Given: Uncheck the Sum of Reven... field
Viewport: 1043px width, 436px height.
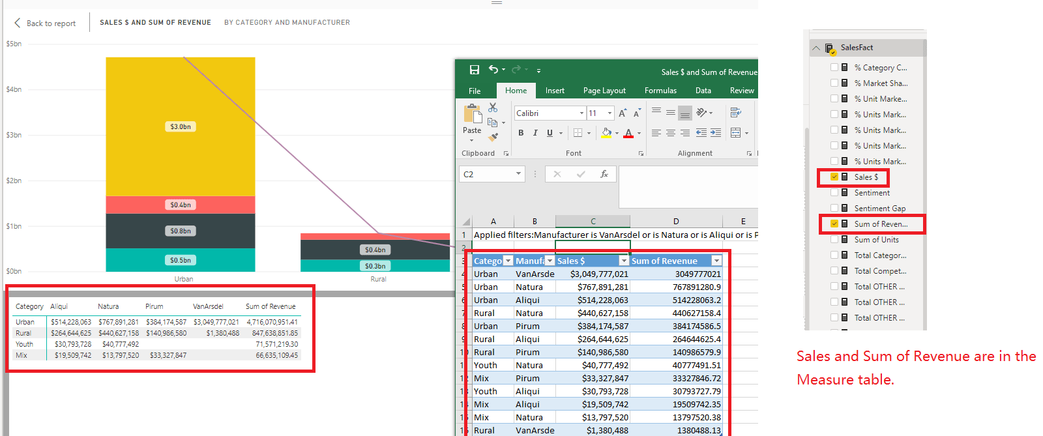Looking at the screenshot, I should click(x=834, y=224).
